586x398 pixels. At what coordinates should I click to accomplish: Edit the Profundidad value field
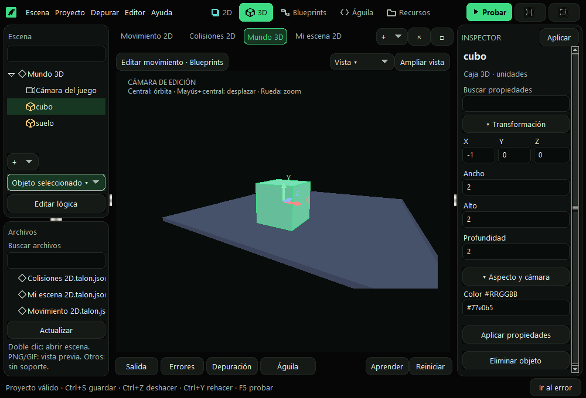[x=516, y=251]
